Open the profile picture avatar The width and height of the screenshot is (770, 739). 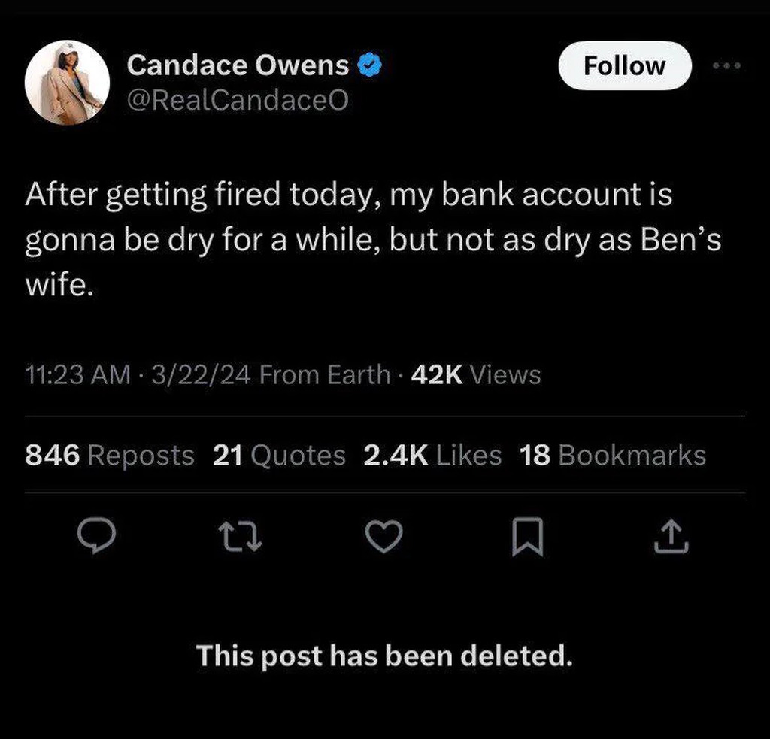(x=68, y=83)
